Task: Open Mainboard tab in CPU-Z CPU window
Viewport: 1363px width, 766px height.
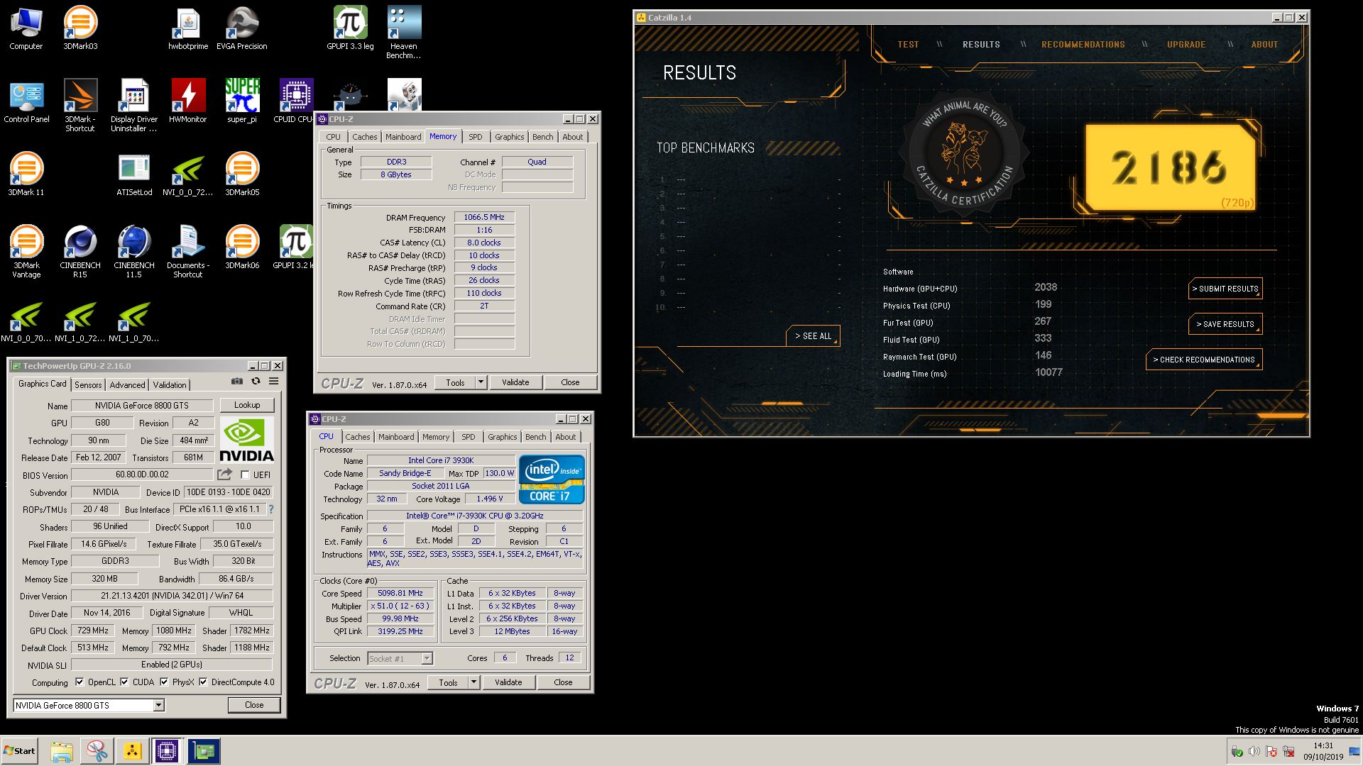Action: click(x=396, y=437)
